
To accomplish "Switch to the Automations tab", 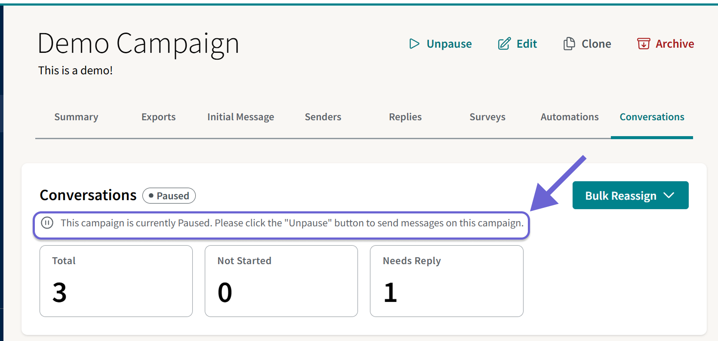I will pyautogui.click(x=570, y=117).
